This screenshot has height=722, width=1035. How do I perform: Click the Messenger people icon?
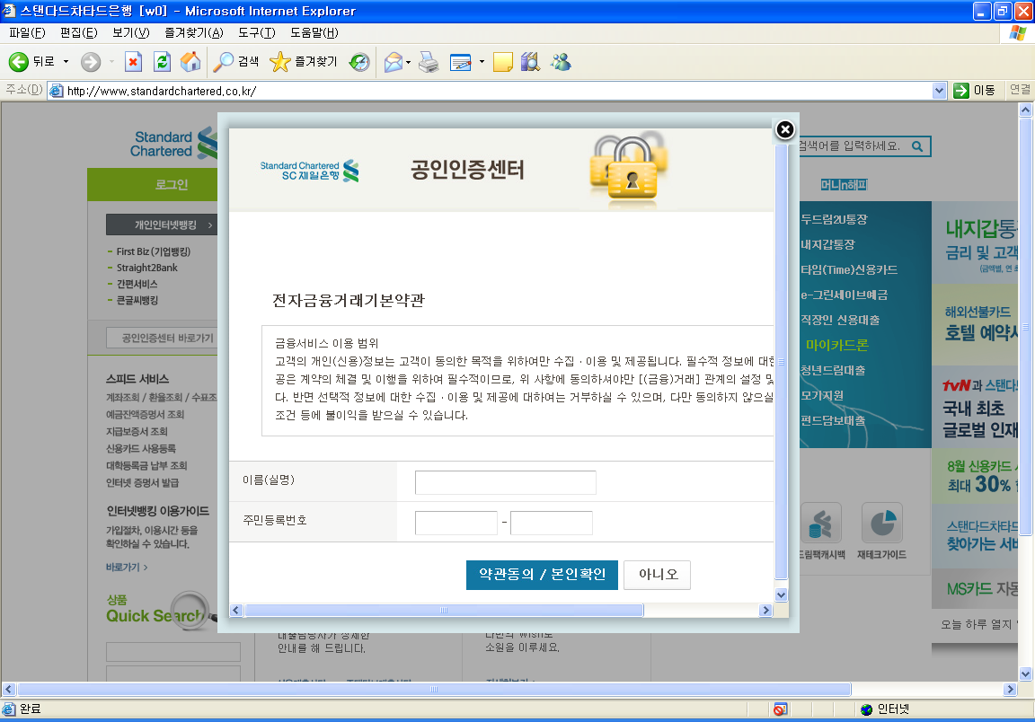pos(561,62)
